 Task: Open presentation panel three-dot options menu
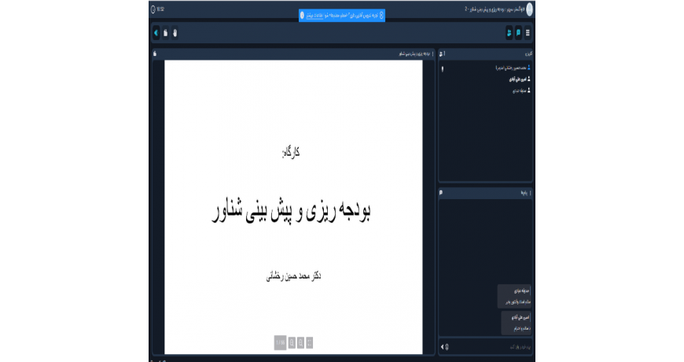pos(432,54)
